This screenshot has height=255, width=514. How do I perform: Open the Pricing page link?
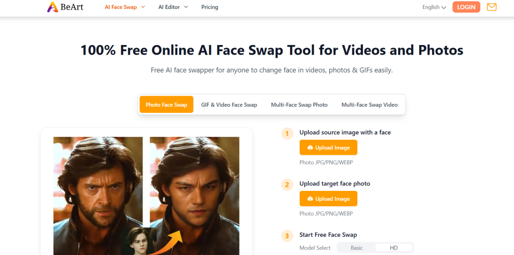pyautogui.click(x=210, y=7)
